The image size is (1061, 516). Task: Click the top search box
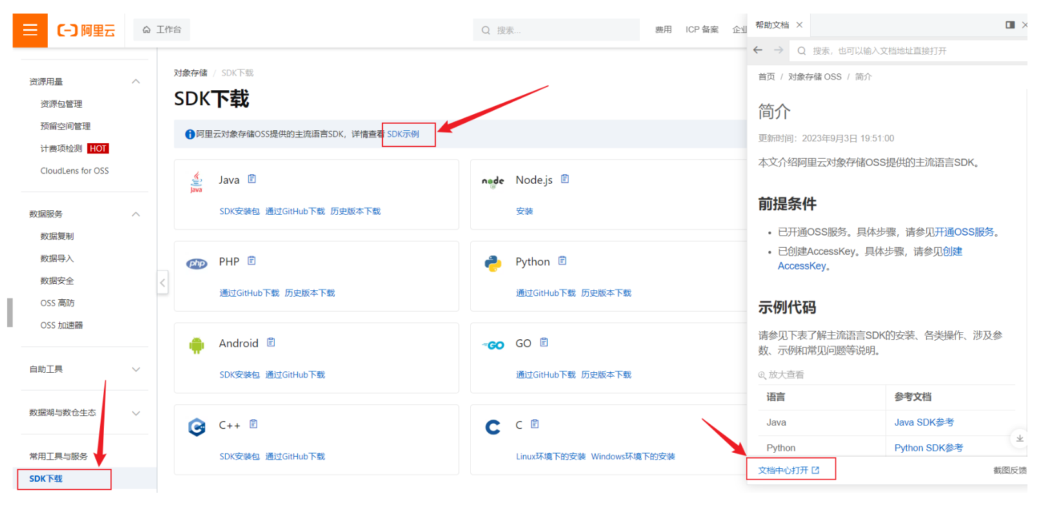[557, 30]
